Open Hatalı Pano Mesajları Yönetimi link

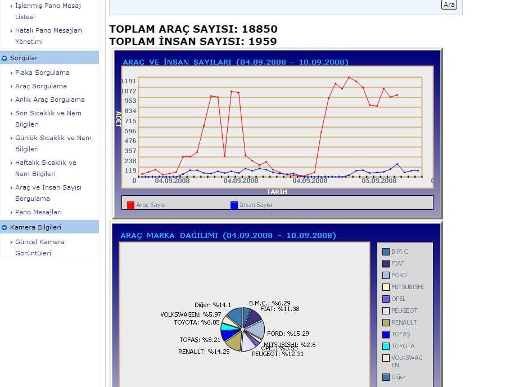click(x=48, y=36)
